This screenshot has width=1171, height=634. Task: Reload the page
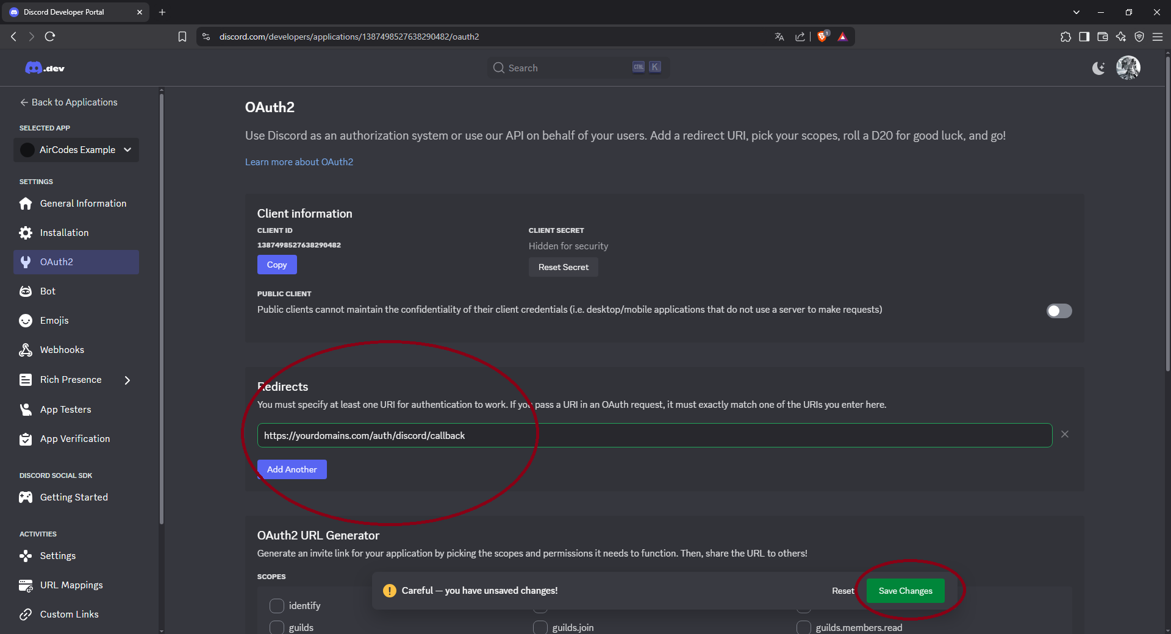pyautogui.click(x=50, y=37)
